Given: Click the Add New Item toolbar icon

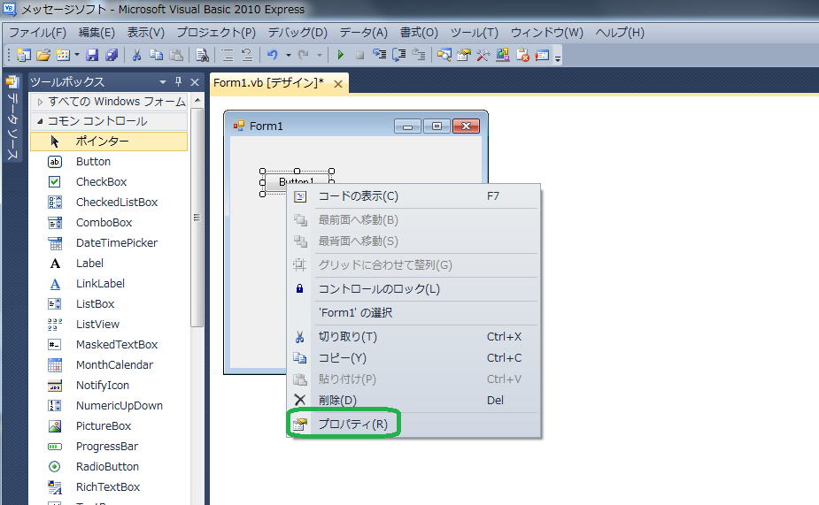Looking at the screenshot, I should point(63,55).
